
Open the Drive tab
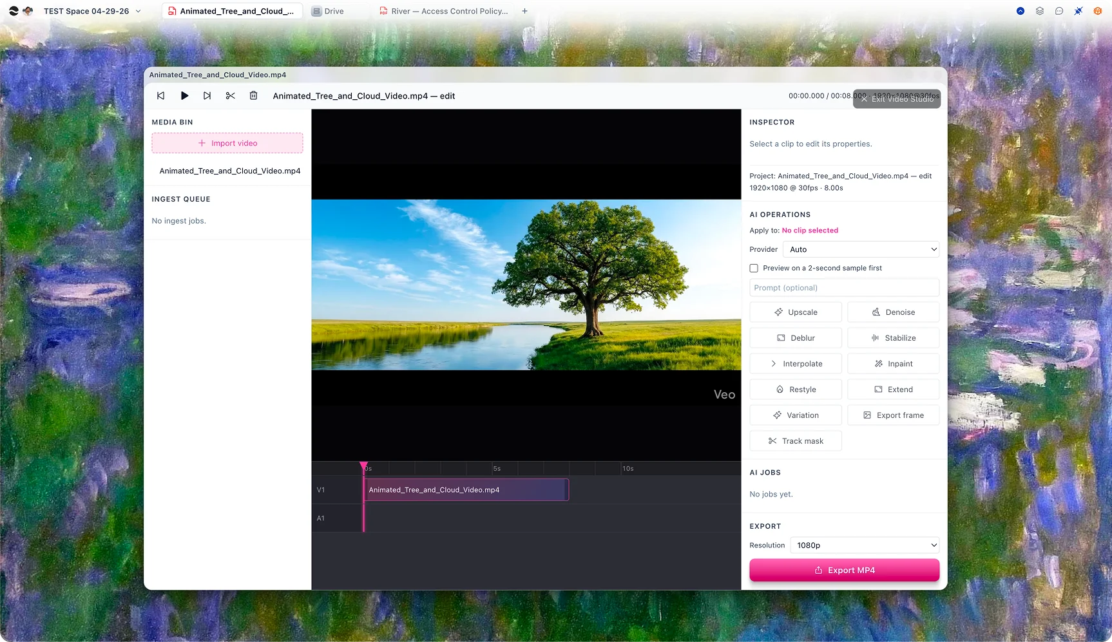tap(328, 11)
